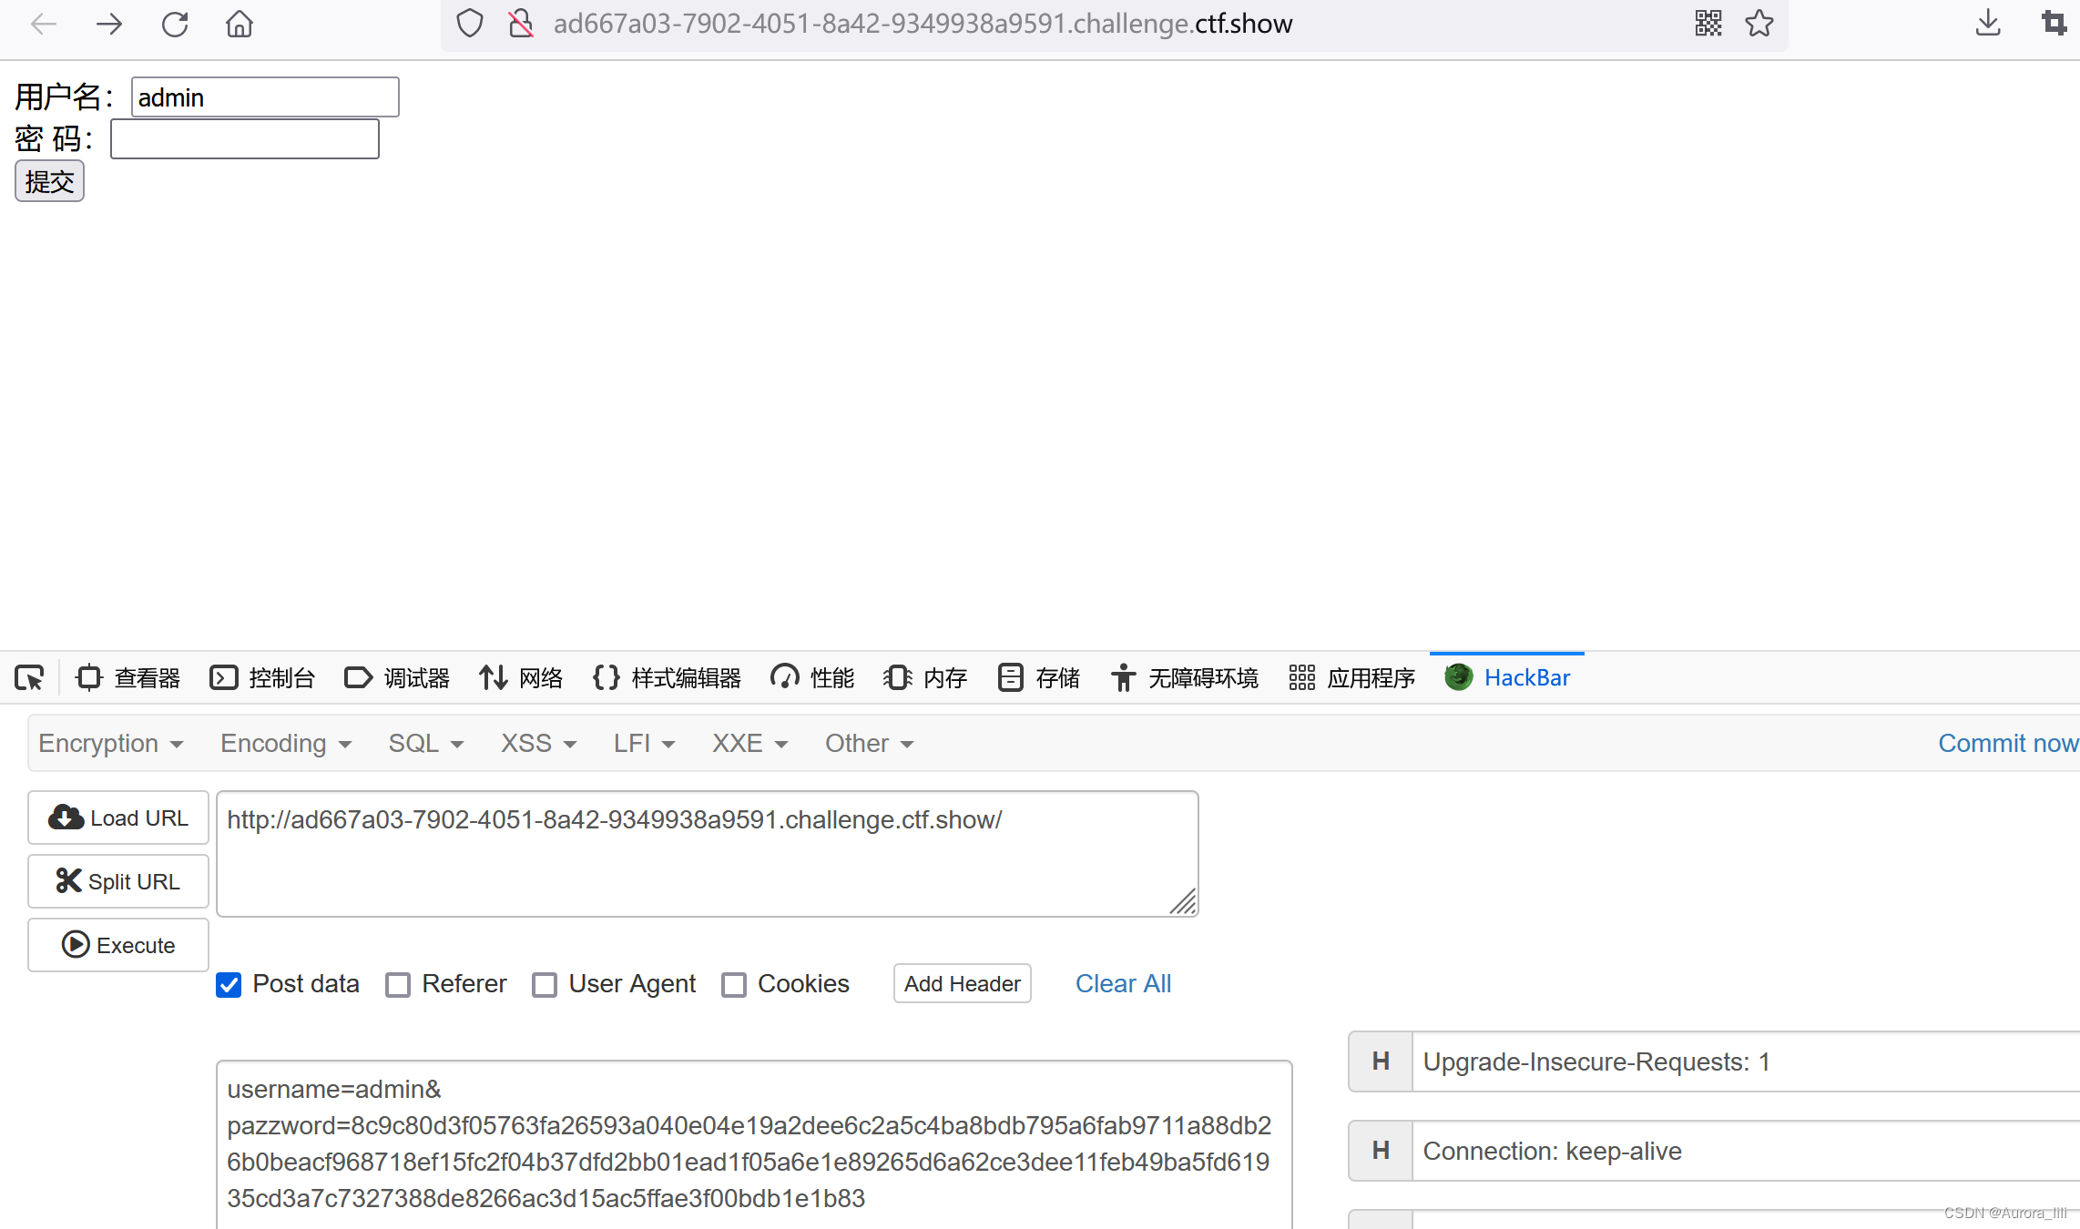The image size is (2080, 1229).
Task: Open the XSS tab options
Action: click(535, 743)
